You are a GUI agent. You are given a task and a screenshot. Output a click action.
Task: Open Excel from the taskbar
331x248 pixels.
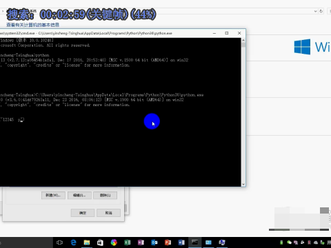127,242
